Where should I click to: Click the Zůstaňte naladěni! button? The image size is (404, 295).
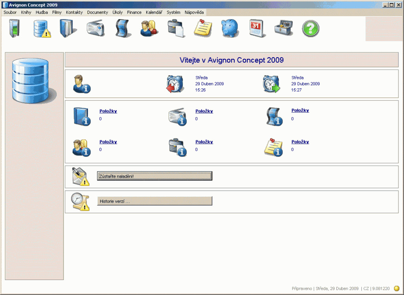(x=155, y=176)
